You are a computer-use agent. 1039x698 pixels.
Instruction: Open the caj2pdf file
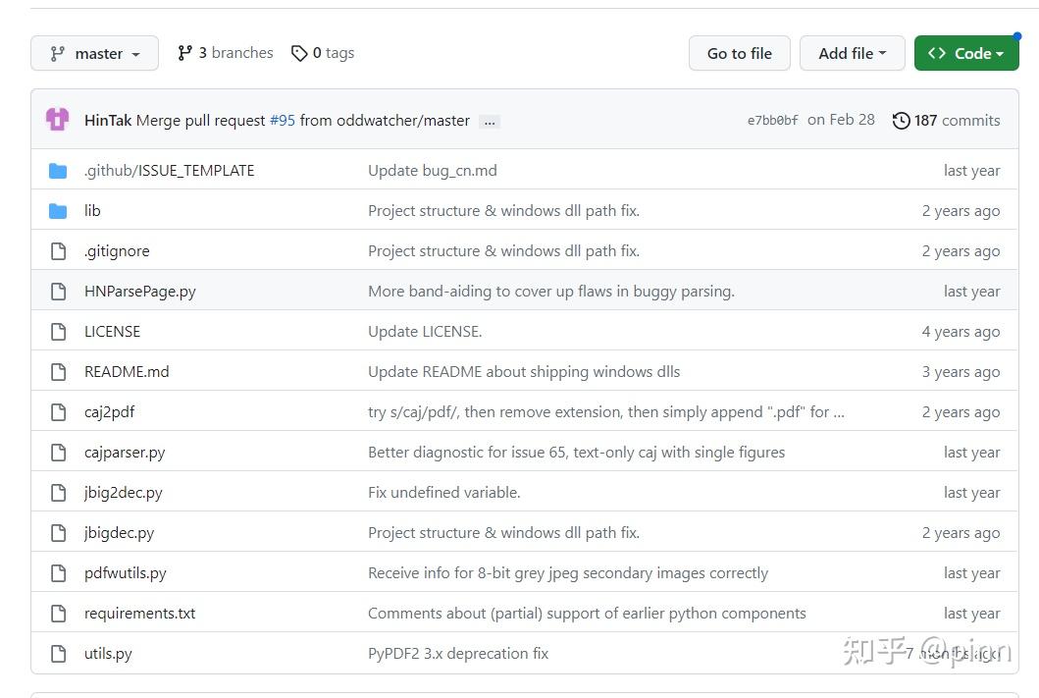(x=109, y=412)
